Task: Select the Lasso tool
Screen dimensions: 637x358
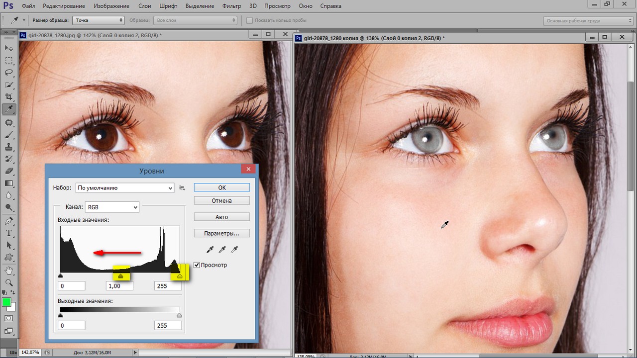Action: click(x=9, y=73)
